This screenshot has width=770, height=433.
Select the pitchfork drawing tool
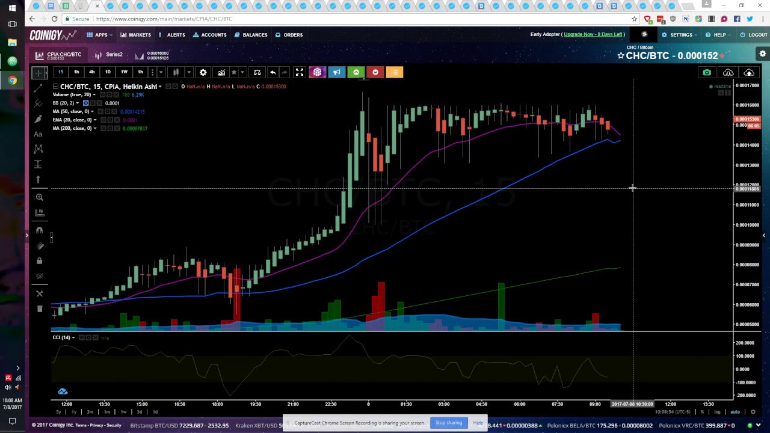point(38,103)
